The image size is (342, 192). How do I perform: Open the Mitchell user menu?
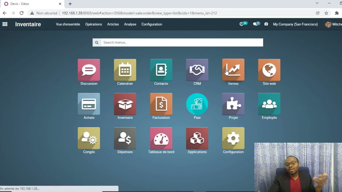(x=333, y=24)
